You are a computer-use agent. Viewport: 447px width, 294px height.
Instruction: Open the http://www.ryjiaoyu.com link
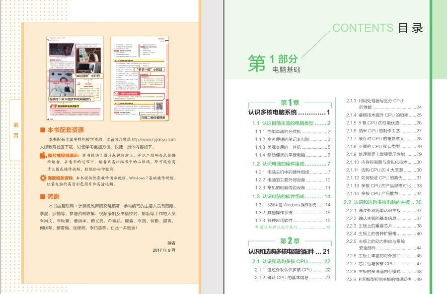tap(153, 139)
